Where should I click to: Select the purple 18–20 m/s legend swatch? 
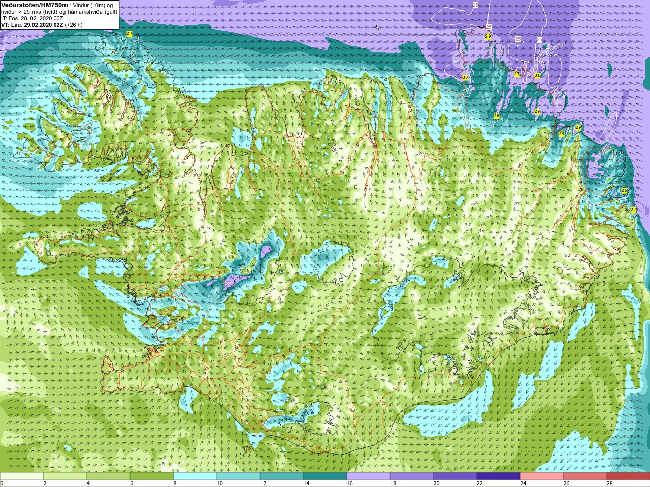coord(412,476)
